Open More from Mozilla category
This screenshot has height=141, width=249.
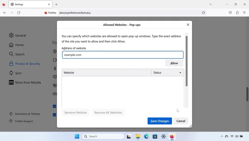[x=25, y=82]
